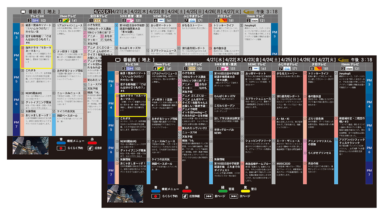The height and width of the screenshot is (215, 383).
Task: Click the 次ページ next page icon
Action: pyautogui.click(x=234, y=196)
